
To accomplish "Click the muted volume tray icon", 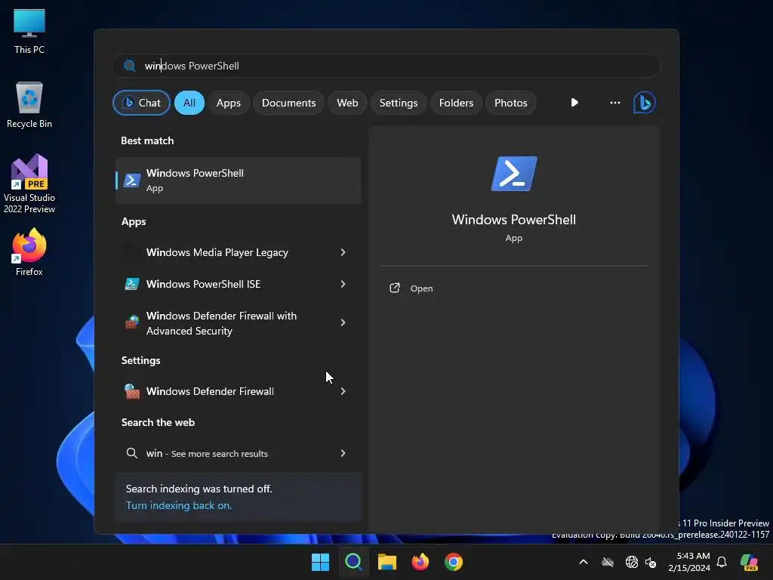I will click(651, 562).
